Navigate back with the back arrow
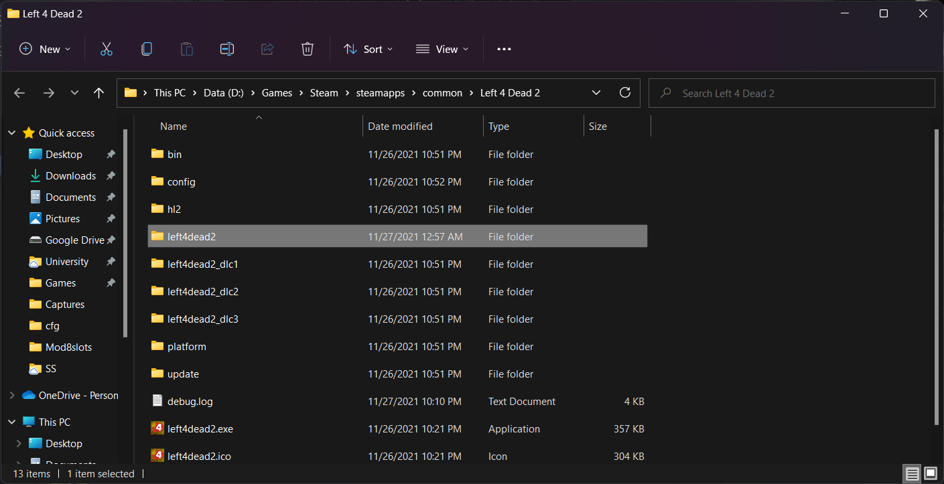Viewport: 944px width, 484px height. point(19,92)
